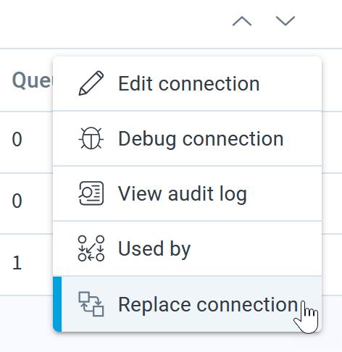The width and height of the screenshot is (342, 352).
Task: Select the second row's 0 value cell
Action: 17,201
